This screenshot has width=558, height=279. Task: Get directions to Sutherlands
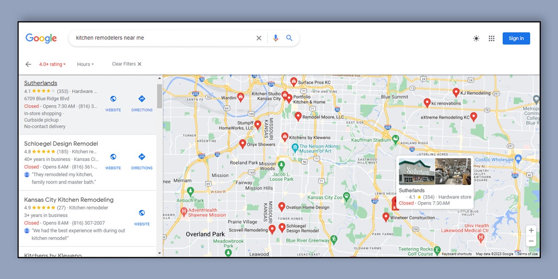click(142, 99)
